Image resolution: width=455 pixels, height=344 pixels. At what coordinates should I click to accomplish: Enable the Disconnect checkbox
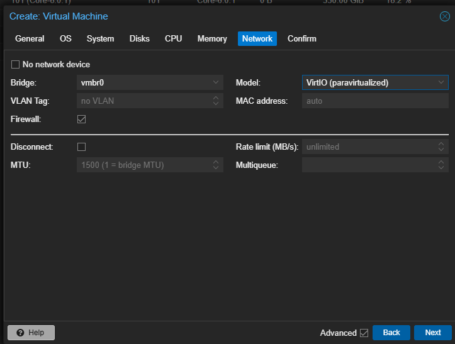tap(81, 147)
